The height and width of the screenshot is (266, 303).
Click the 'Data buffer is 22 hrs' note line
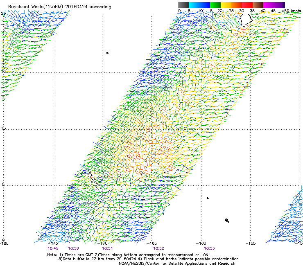pyautogui.click(x=148, y=259)
